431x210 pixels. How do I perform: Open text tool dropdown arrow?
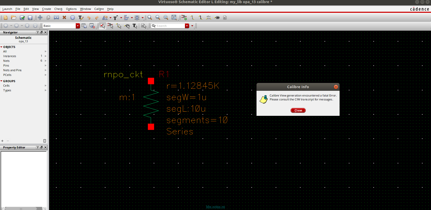(121, 18)
